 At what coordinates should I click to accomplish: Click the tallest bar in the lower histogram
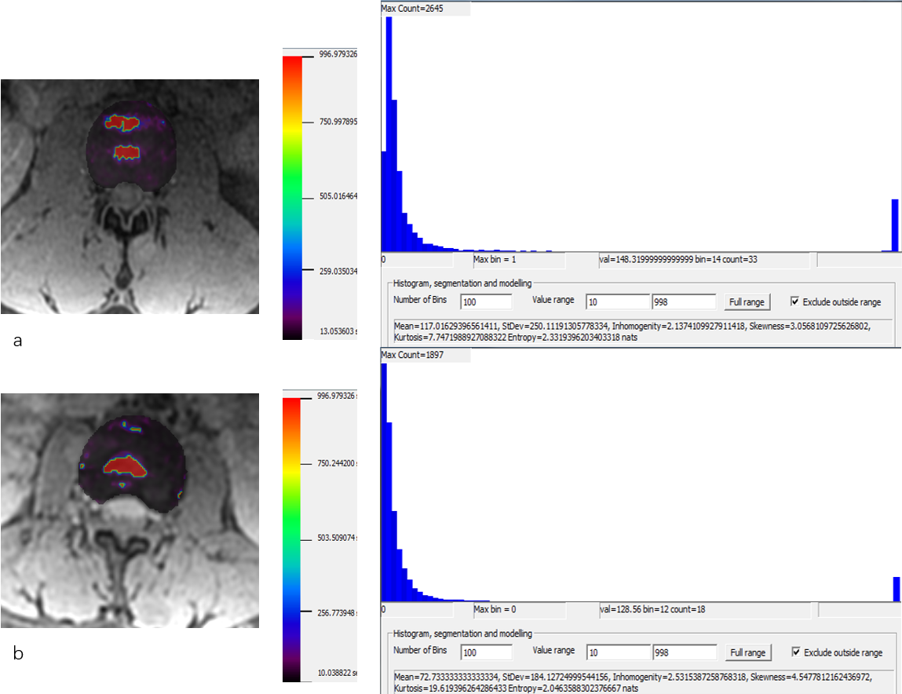(384, 483)
